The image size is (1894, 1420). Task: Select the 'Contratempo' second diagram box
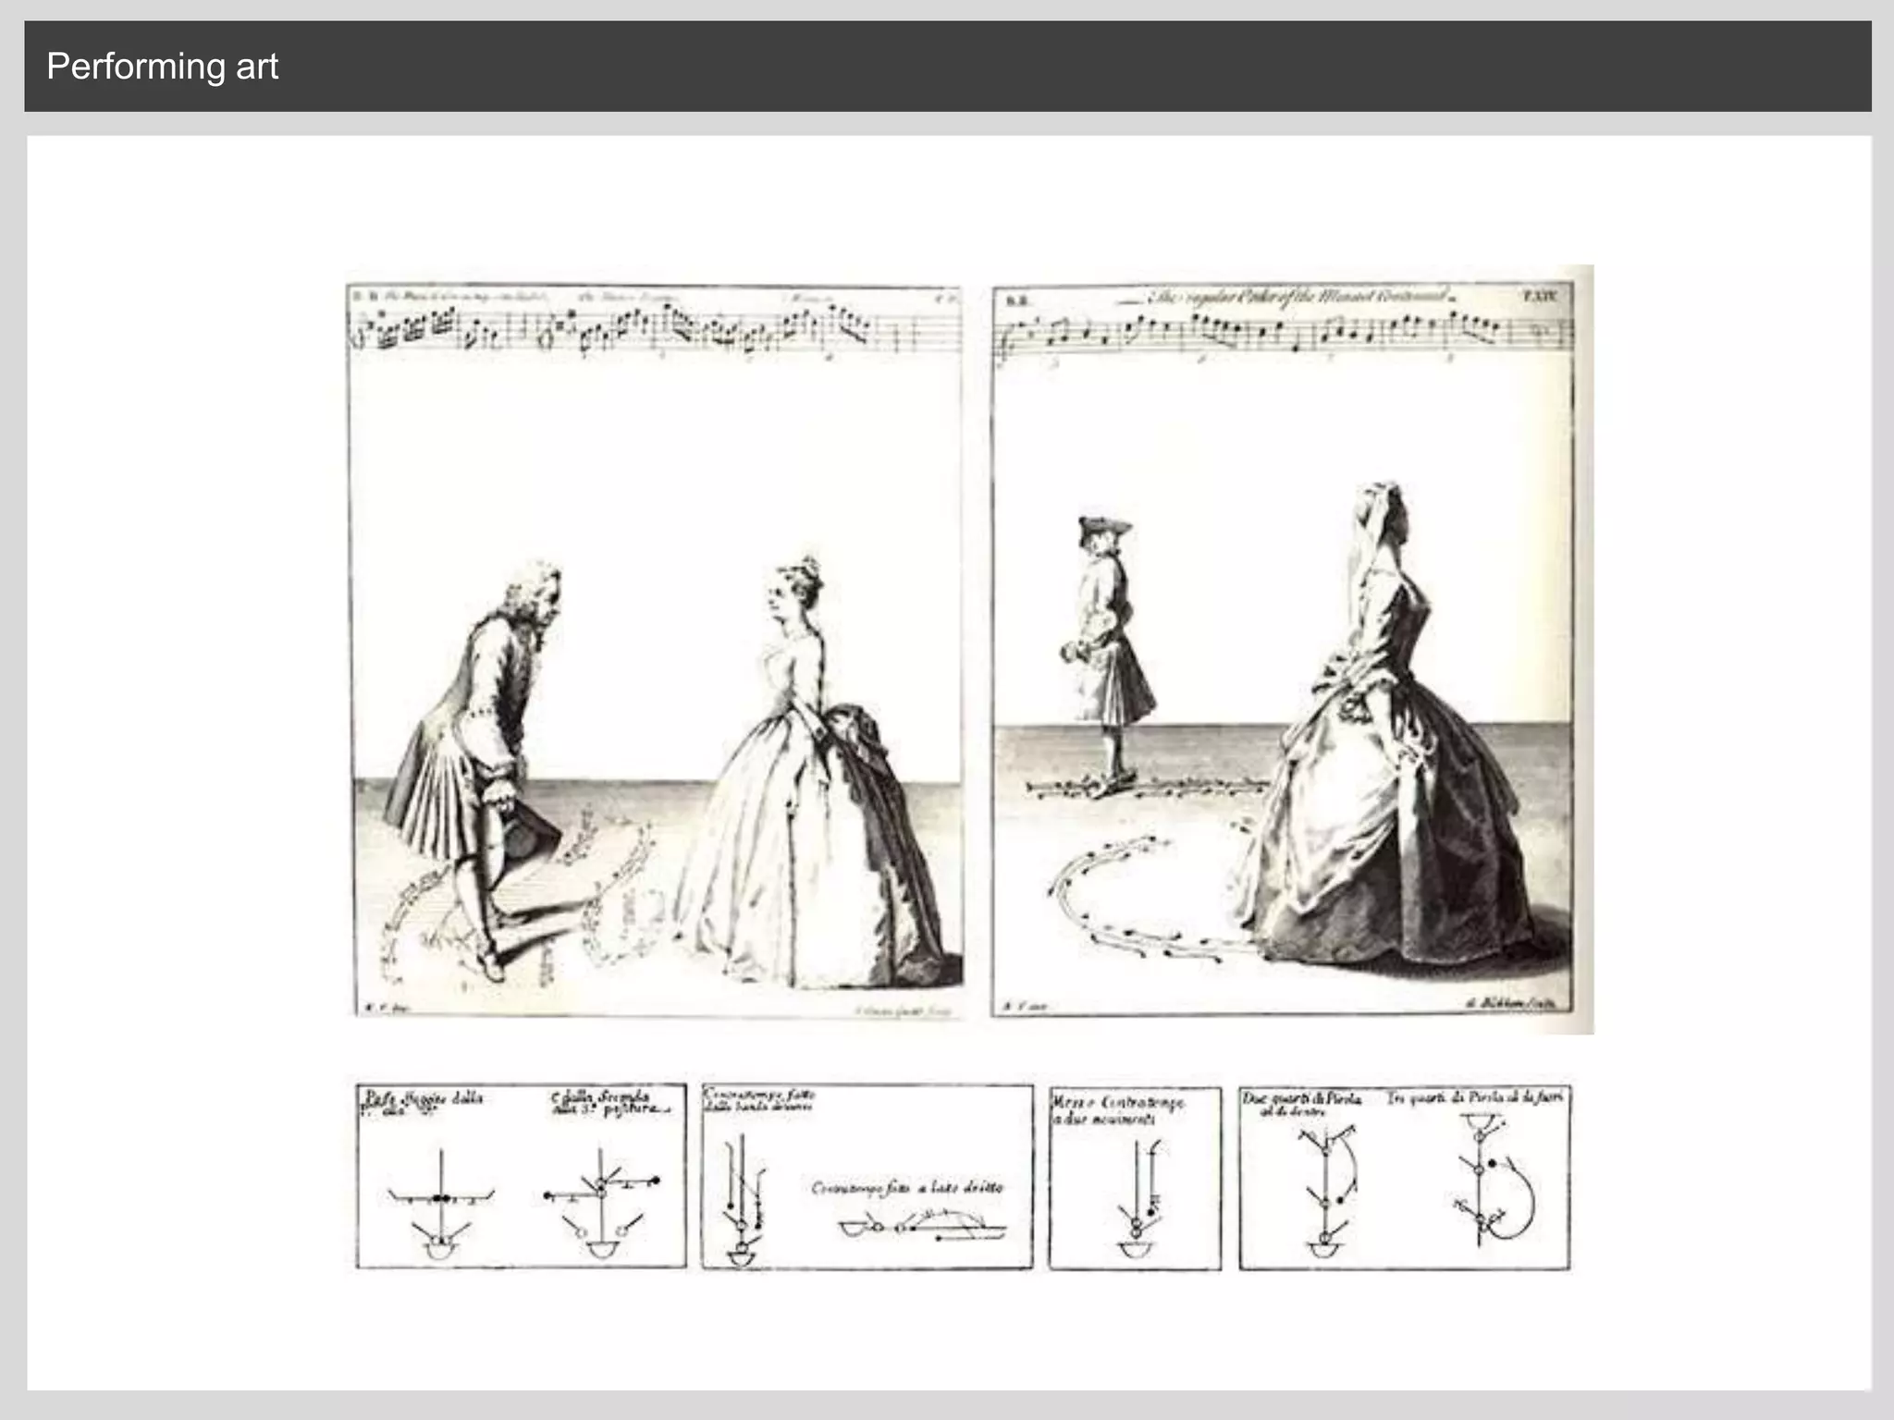pos(867,1176)
